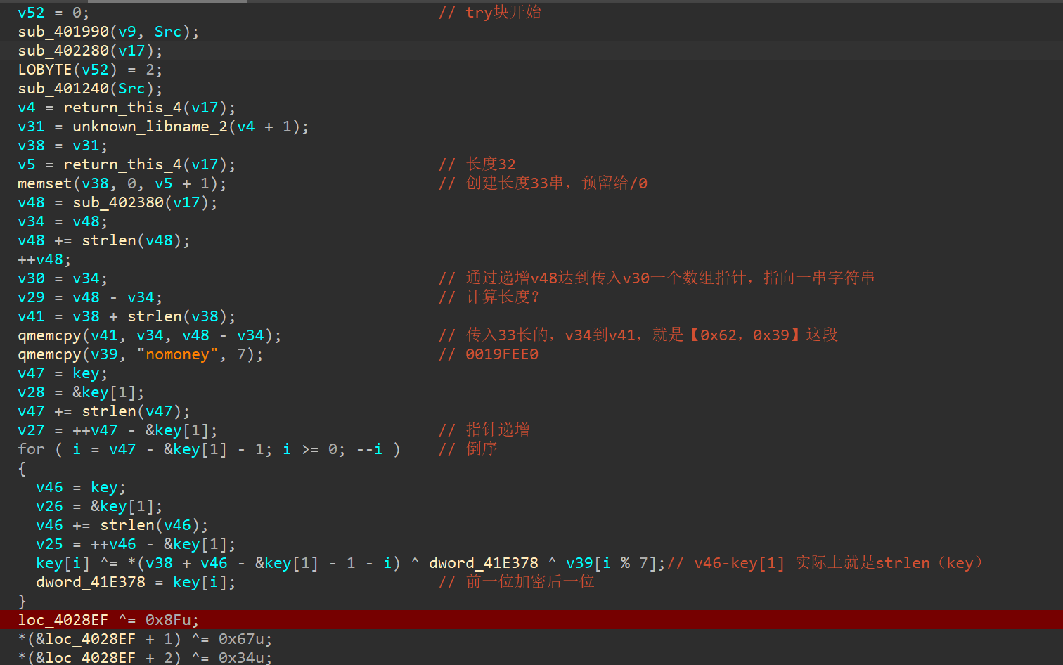Select the v39[i % 7] expression

612,563
